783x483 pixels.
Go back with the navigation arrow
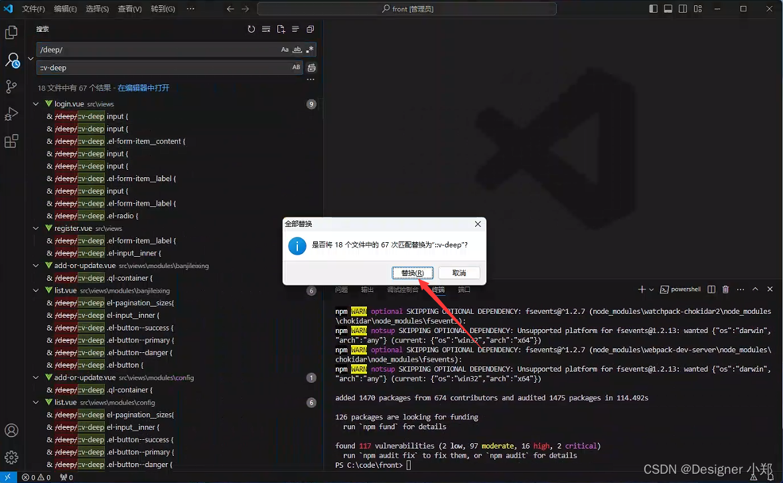point(230,9)
